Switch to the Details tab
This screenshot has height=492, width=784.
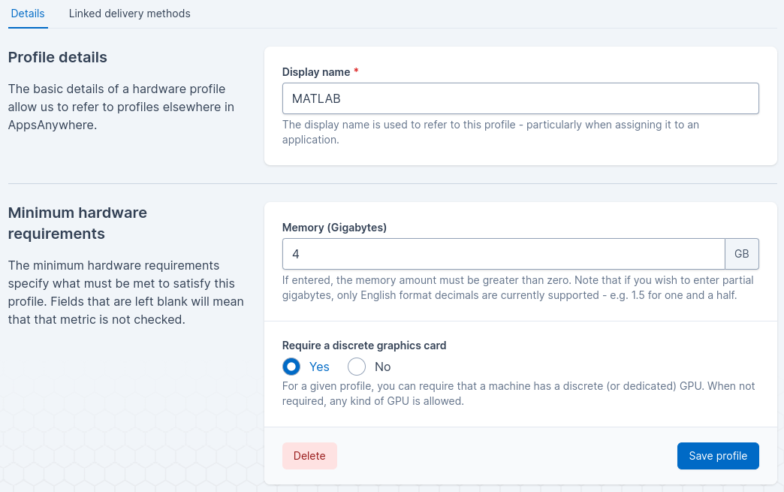tap(28, 14)
